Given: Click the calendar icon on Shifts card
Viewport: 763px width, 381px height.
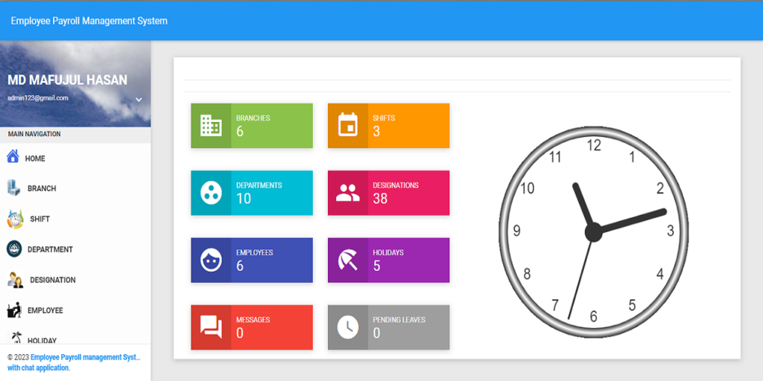Looking at the screenshot, I should (x=348, y=126).
